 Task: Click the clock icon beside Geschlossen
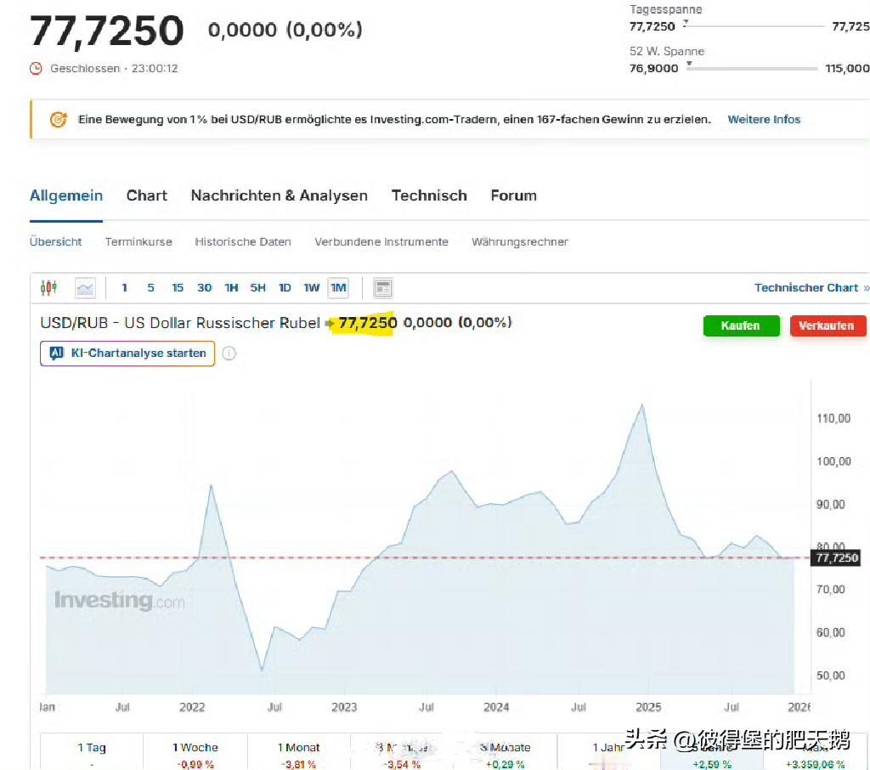[x=36, y=68]
